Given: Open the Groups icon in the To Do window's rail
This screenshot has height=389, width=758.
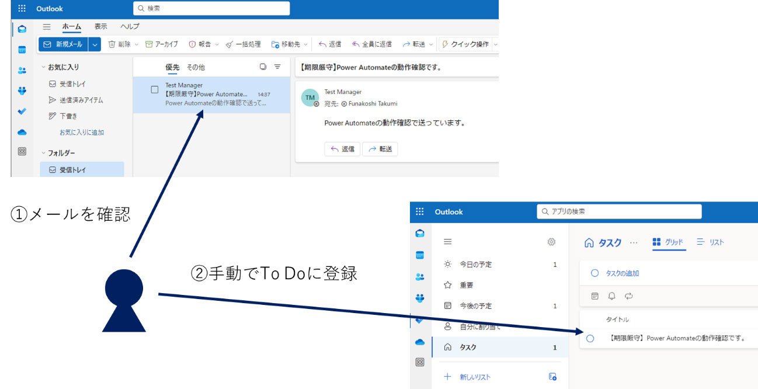Looking at the screenshot, I should click(420, 298).
